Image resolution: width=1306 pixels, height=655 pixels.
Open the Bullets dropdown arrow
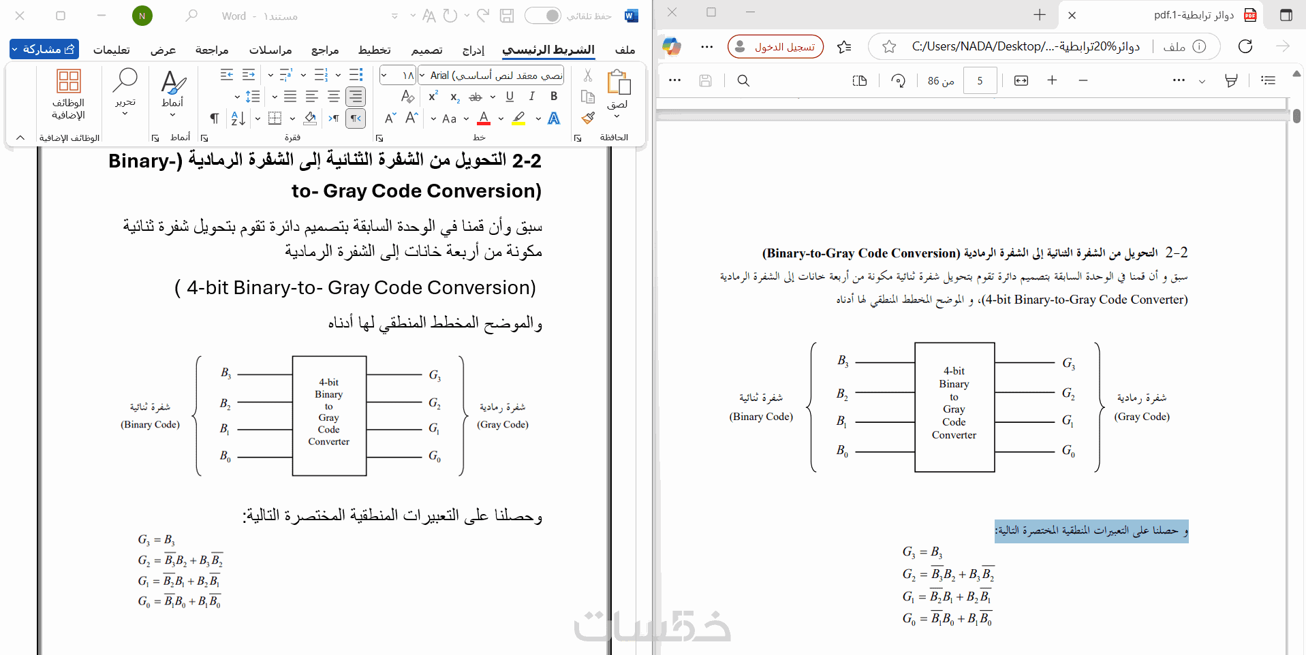pos(338,75)
